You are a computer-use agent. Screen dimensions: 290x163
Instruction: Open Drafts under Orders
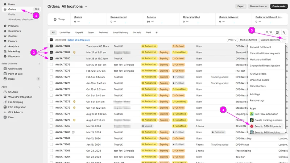pyautogui.click(x=12, y=14)
